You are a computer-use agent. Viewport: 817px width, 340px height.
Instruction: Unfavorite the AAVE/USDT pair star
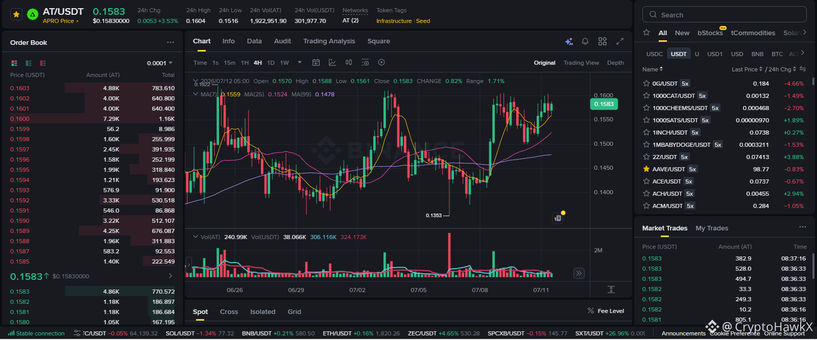point(646,169)
